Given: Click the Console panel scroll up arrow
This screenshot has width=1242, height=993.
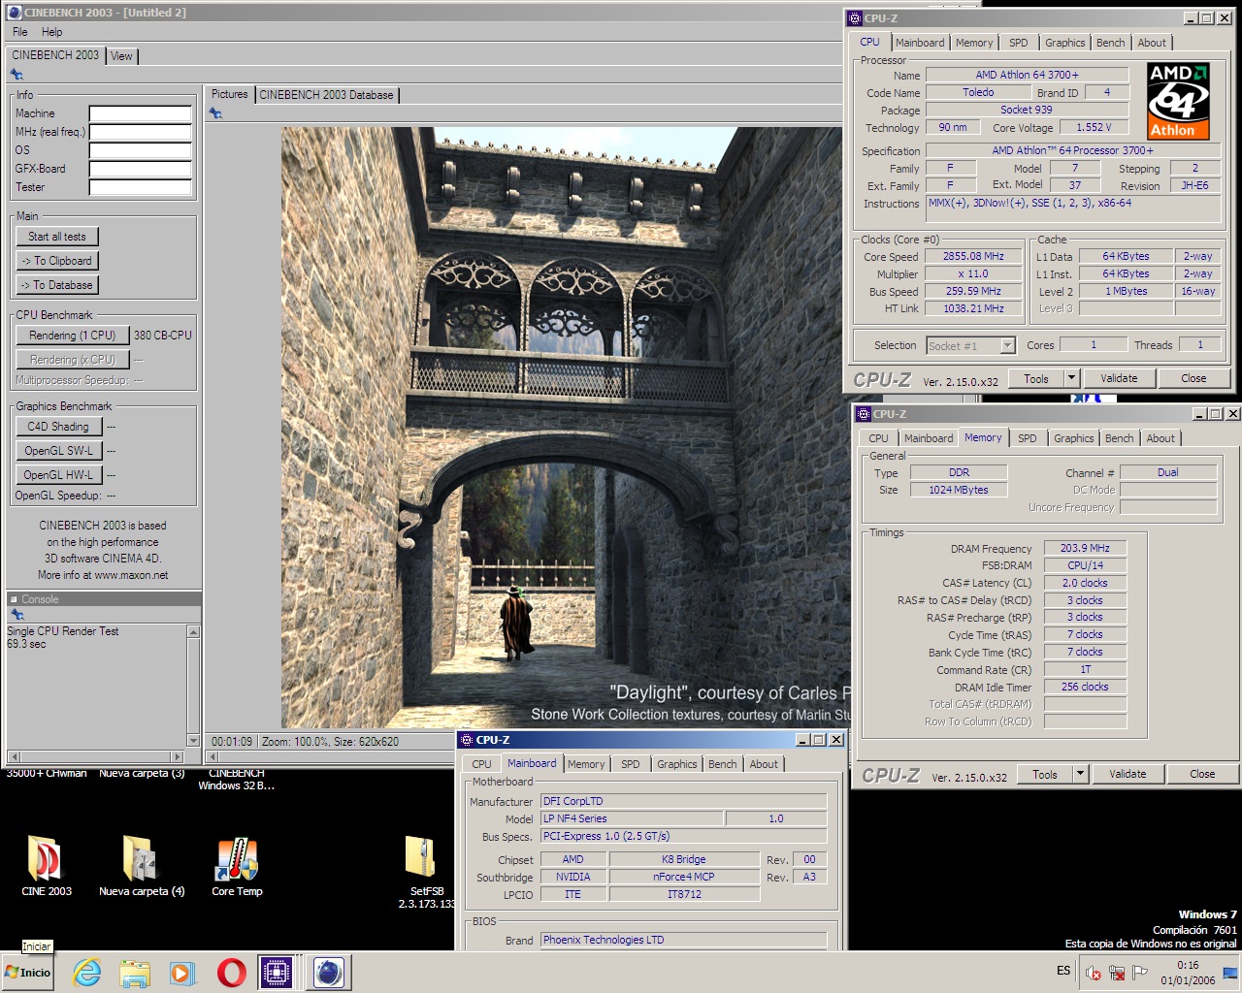Looking at the screenshot, I should click(x=193, y=631).
